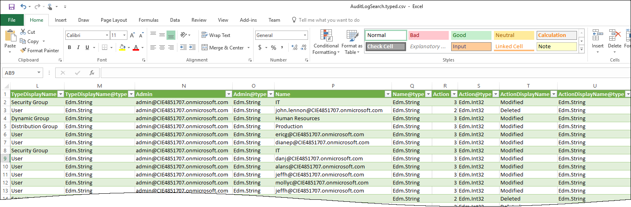This screenshot has height=207, width=631.
Task: Toggle Bold formatting
Action: (69, 48)
